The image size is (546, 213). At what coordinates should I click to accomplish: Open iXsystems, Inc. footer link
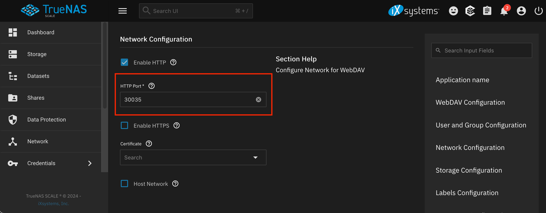point(54,204)
